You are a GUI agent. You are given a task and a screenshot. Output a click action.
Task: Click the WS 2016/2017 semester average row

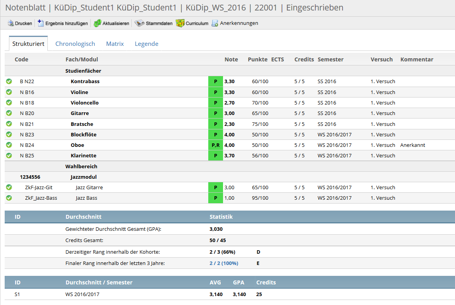pos(230,294)
